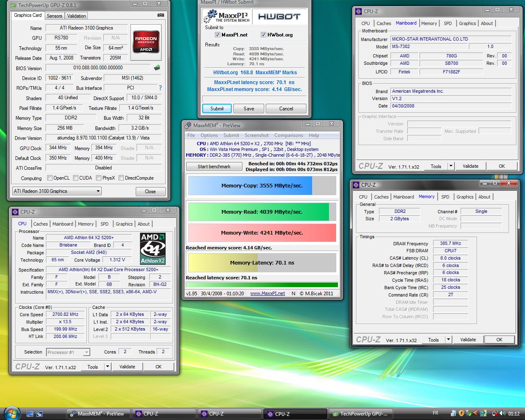This screenshot has height=420, width=525.
Task: Click CPU-Z CPU window title icon
Action: coord(15,212)
